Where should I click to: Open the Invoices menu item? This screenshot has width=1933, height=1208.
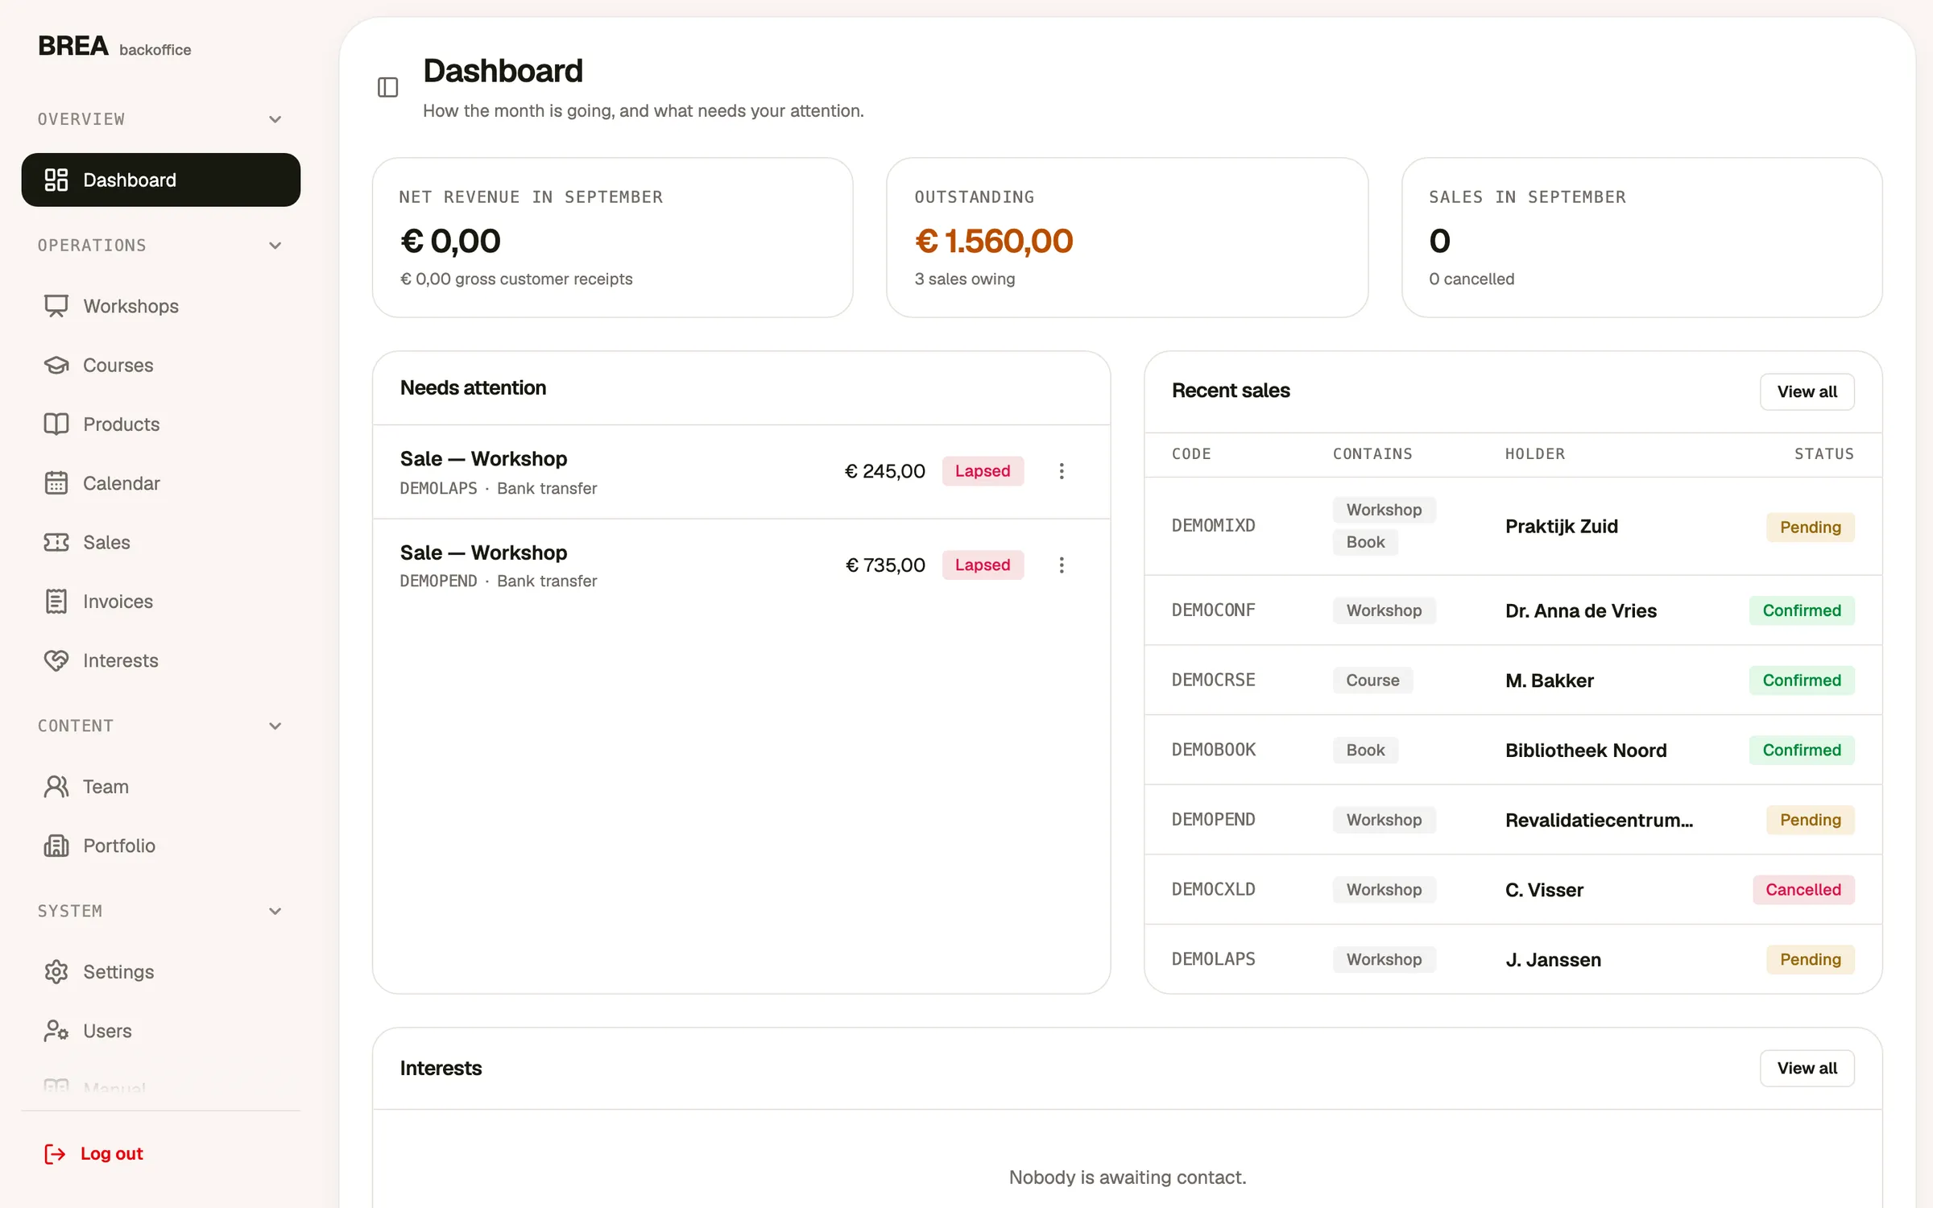click(161, 601)
